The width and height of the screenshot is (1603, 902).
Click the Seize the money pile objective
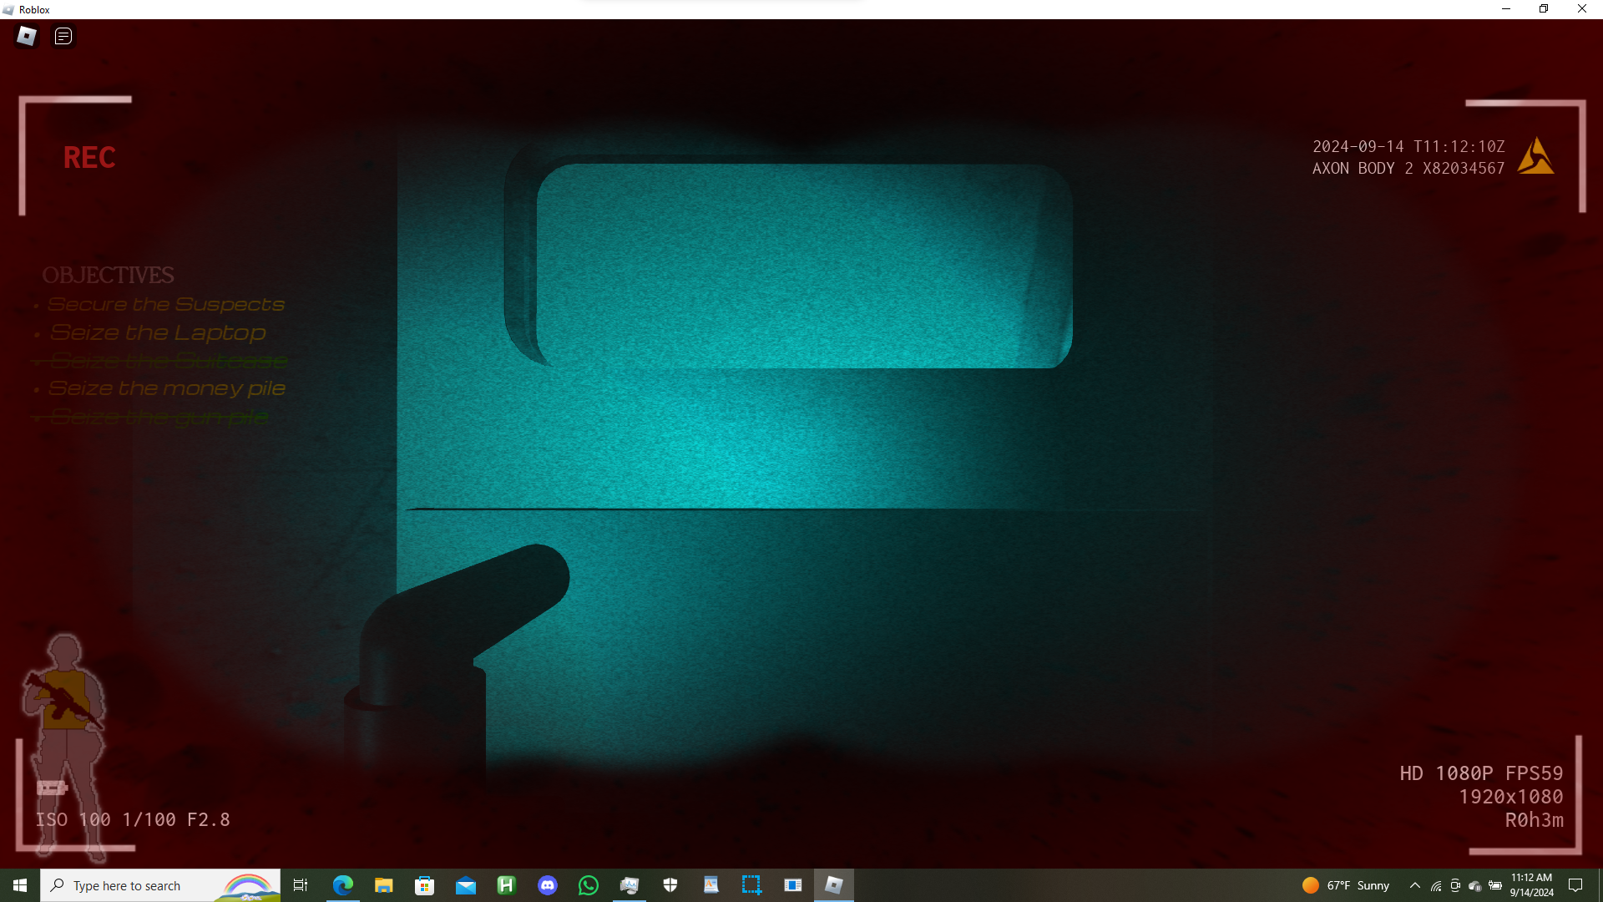tap(167, 388)
